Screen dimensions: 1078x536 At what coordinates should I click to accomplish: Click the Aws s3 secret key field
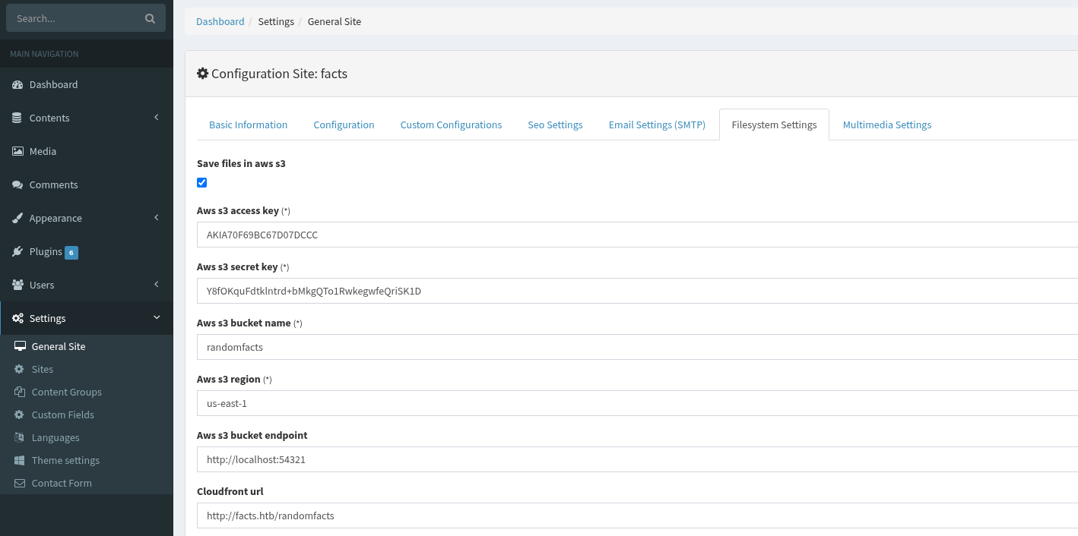[x=637, y=291]
